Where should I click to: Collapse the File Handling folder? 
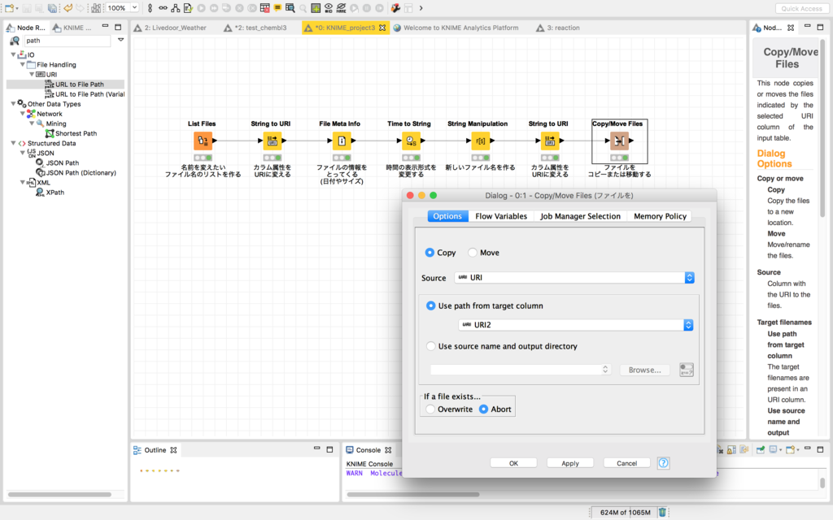(x=22, y=65)
